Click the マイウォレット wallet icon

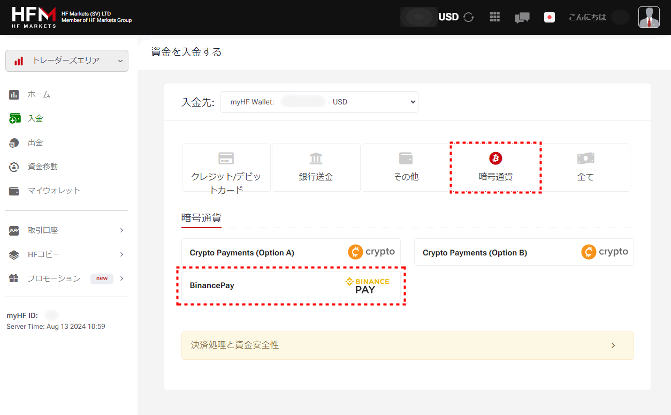tap(14, 191)
